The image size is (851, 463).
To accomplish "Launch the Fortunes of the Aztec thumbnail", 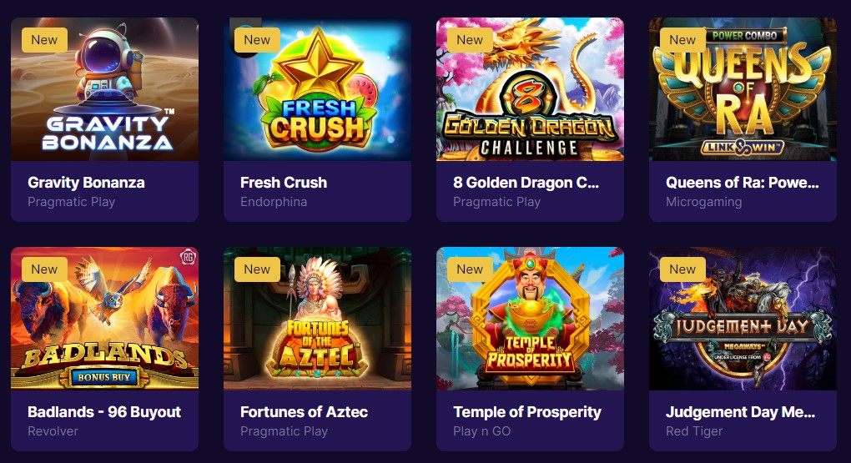I will (x=318, y=319).
